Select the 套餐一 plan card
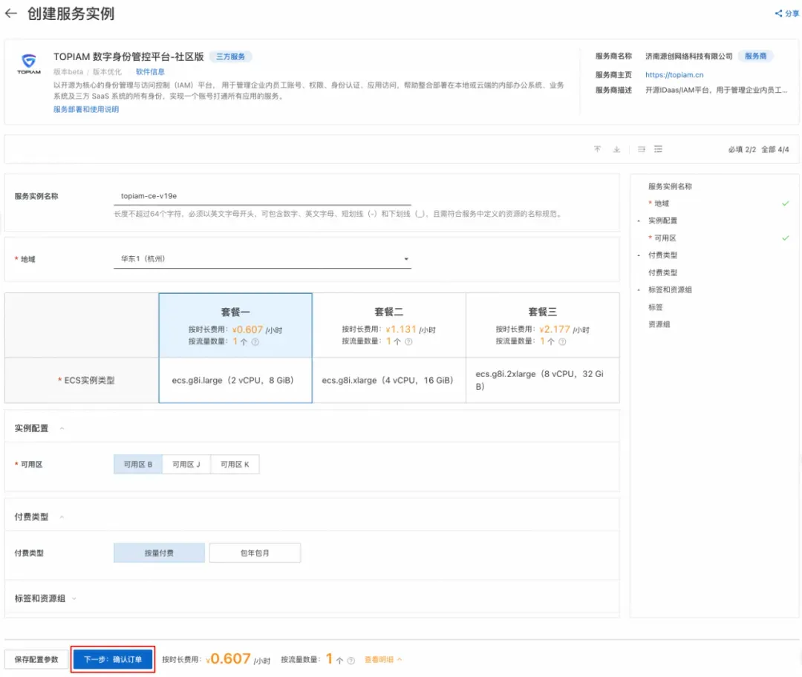Viewport: 802px width, 677px height. click(235, 326)
